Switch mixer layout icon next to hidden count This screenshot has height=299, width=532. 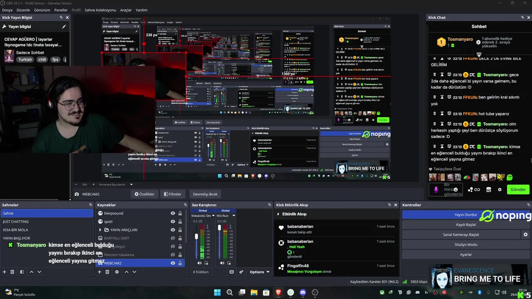coord(232,272)
